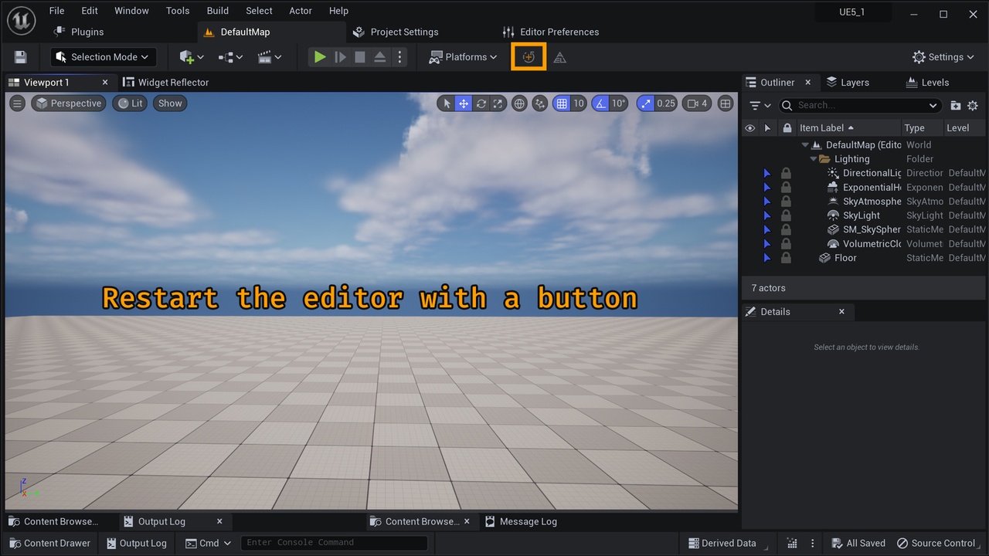Click the console command input field
The height and width of the screenshot is (556, 989).
(335, 543)
